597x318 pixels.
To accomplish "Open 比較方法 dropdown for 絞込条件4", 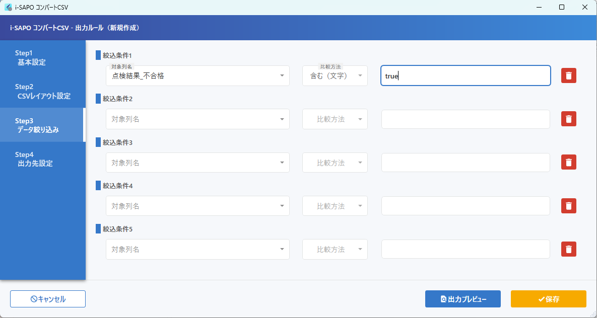I will point(335,206).
